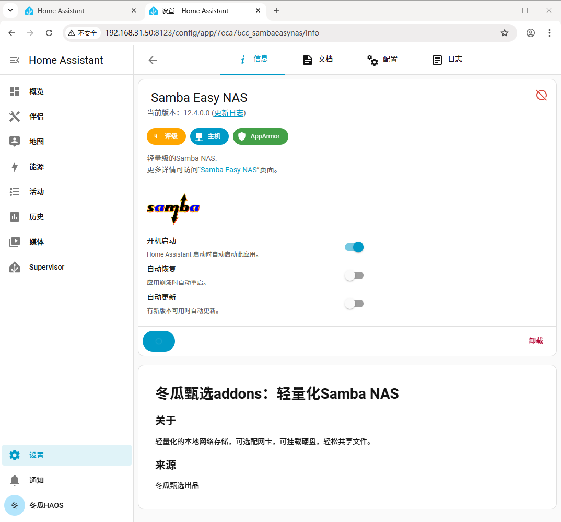The image size is (561, 522).
Task: Click the 卸载 uninstall button
Action: click(535, 341)
